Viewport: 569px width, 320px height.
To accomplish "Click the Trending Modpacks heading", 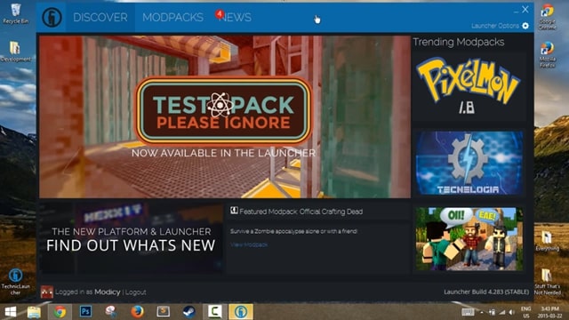I will [459, 42].
